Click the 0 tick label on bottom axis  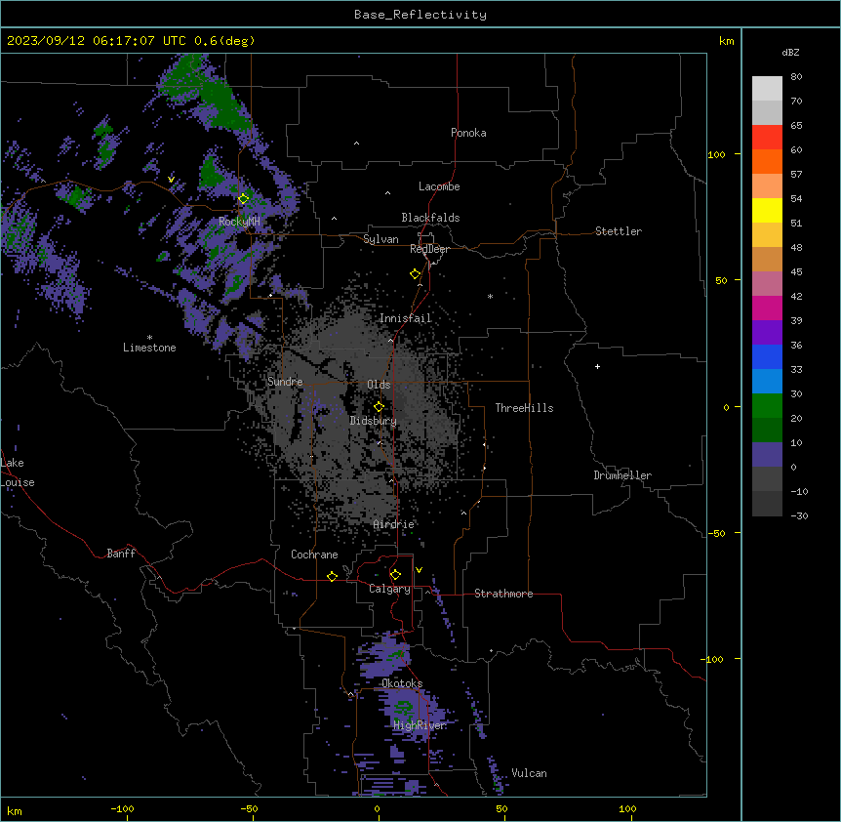tap(377, 808)
